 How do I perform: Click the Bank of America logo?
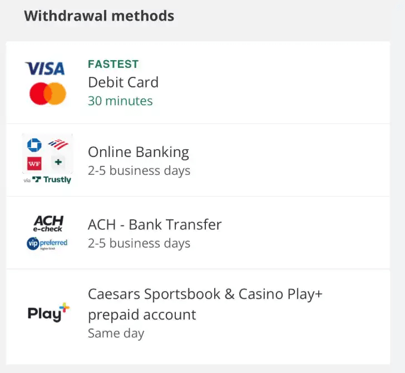point(58,145)
